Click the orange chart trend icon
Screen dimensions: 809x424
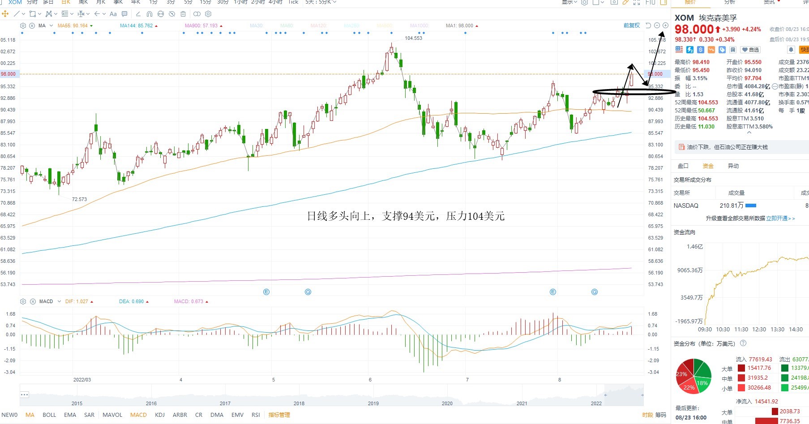(711, 50)
